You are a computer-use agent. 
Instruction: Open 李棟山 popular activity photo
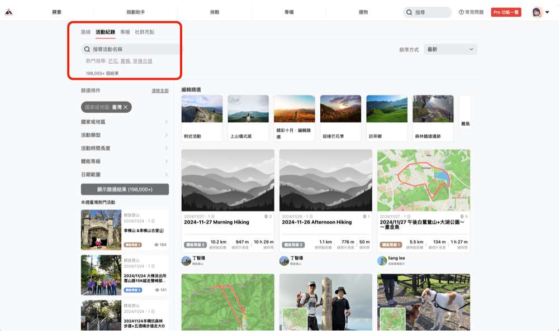[101, 229]
